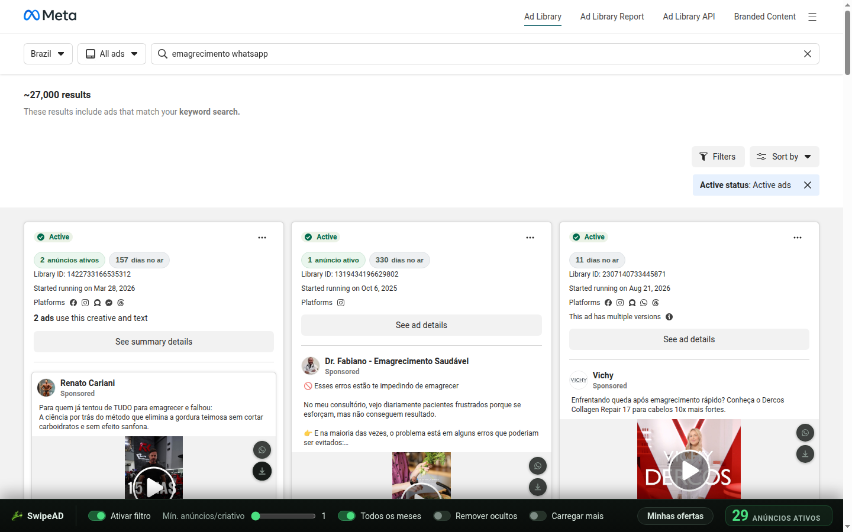Image resolution: width=852 pixels, height=532 pixels.
Task: Click Library ID 2307140733445871 text
Action: tap(617, 274)
